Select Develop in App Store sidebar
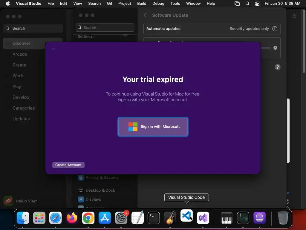This screenshot has width=306, height=230. pyautogui.click(x=21, y=97)
